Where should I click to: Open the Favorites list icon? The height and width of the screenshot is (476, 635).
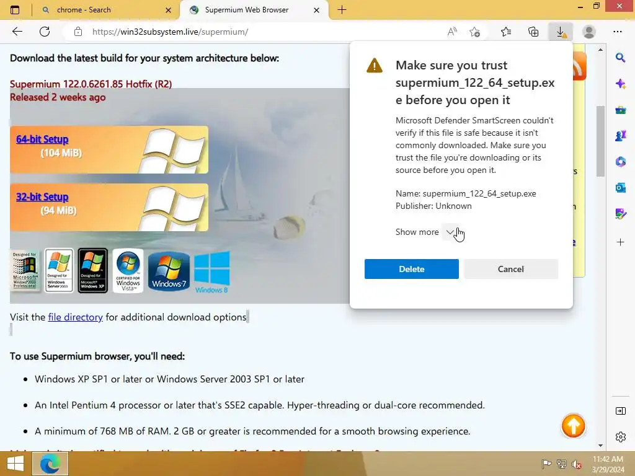pos(506,32)
